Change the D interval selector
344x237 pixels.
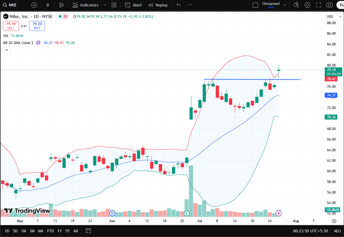point(48,5)
